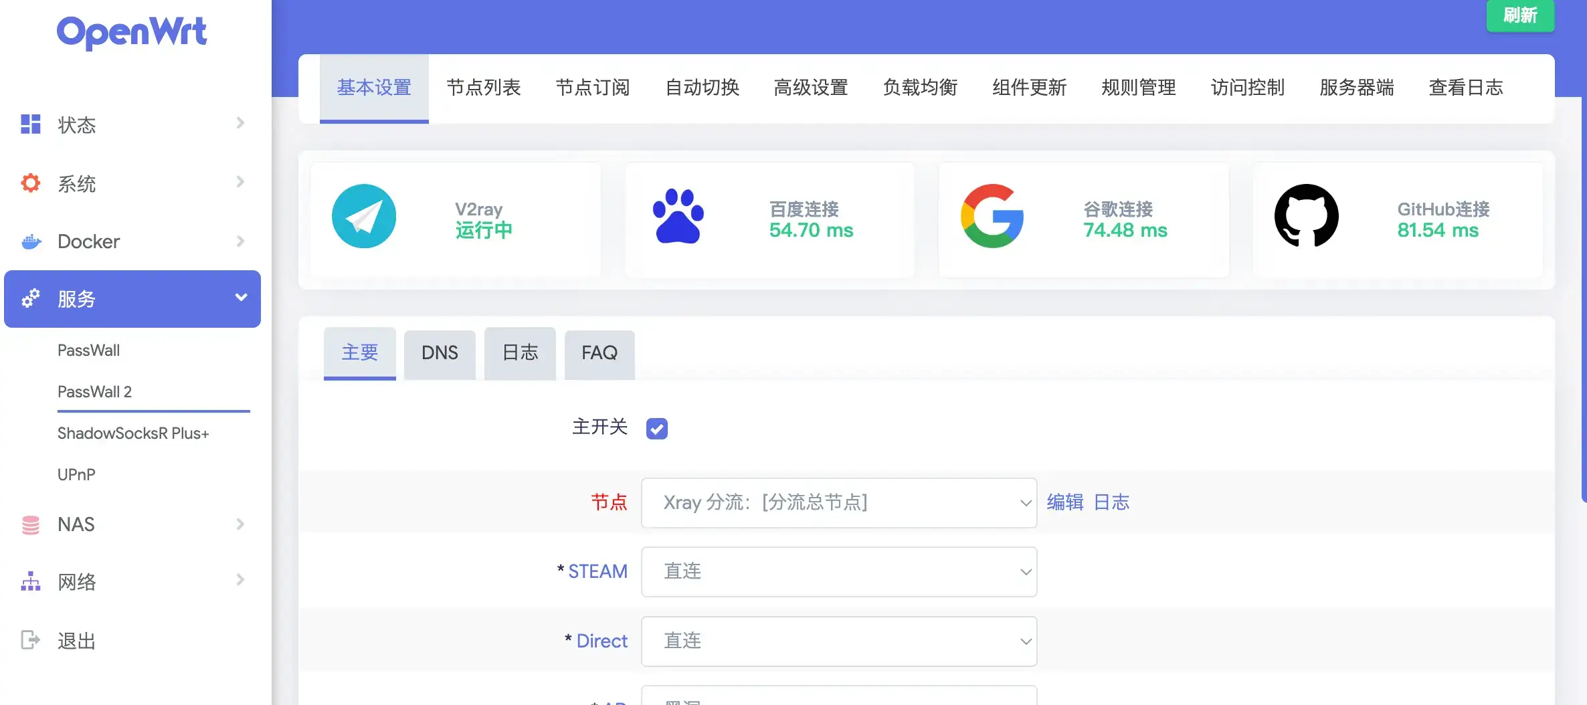The image size is (1587, 705).
Task: Expand the Docker menu chevron
Action: pyautogui.click(x=240, y=241)
